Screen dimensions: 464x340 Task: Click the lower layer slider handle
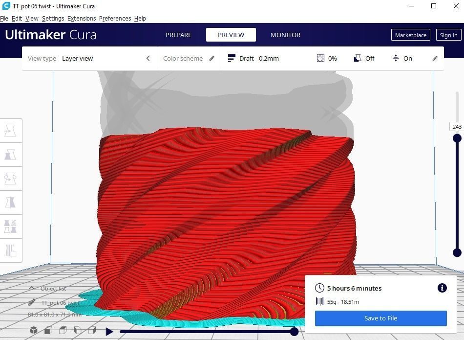pyautogui.click(x=457, y=252)
